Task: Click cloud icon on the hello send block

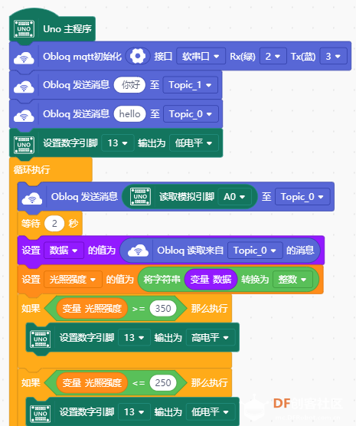Action: tap(24, 115)
